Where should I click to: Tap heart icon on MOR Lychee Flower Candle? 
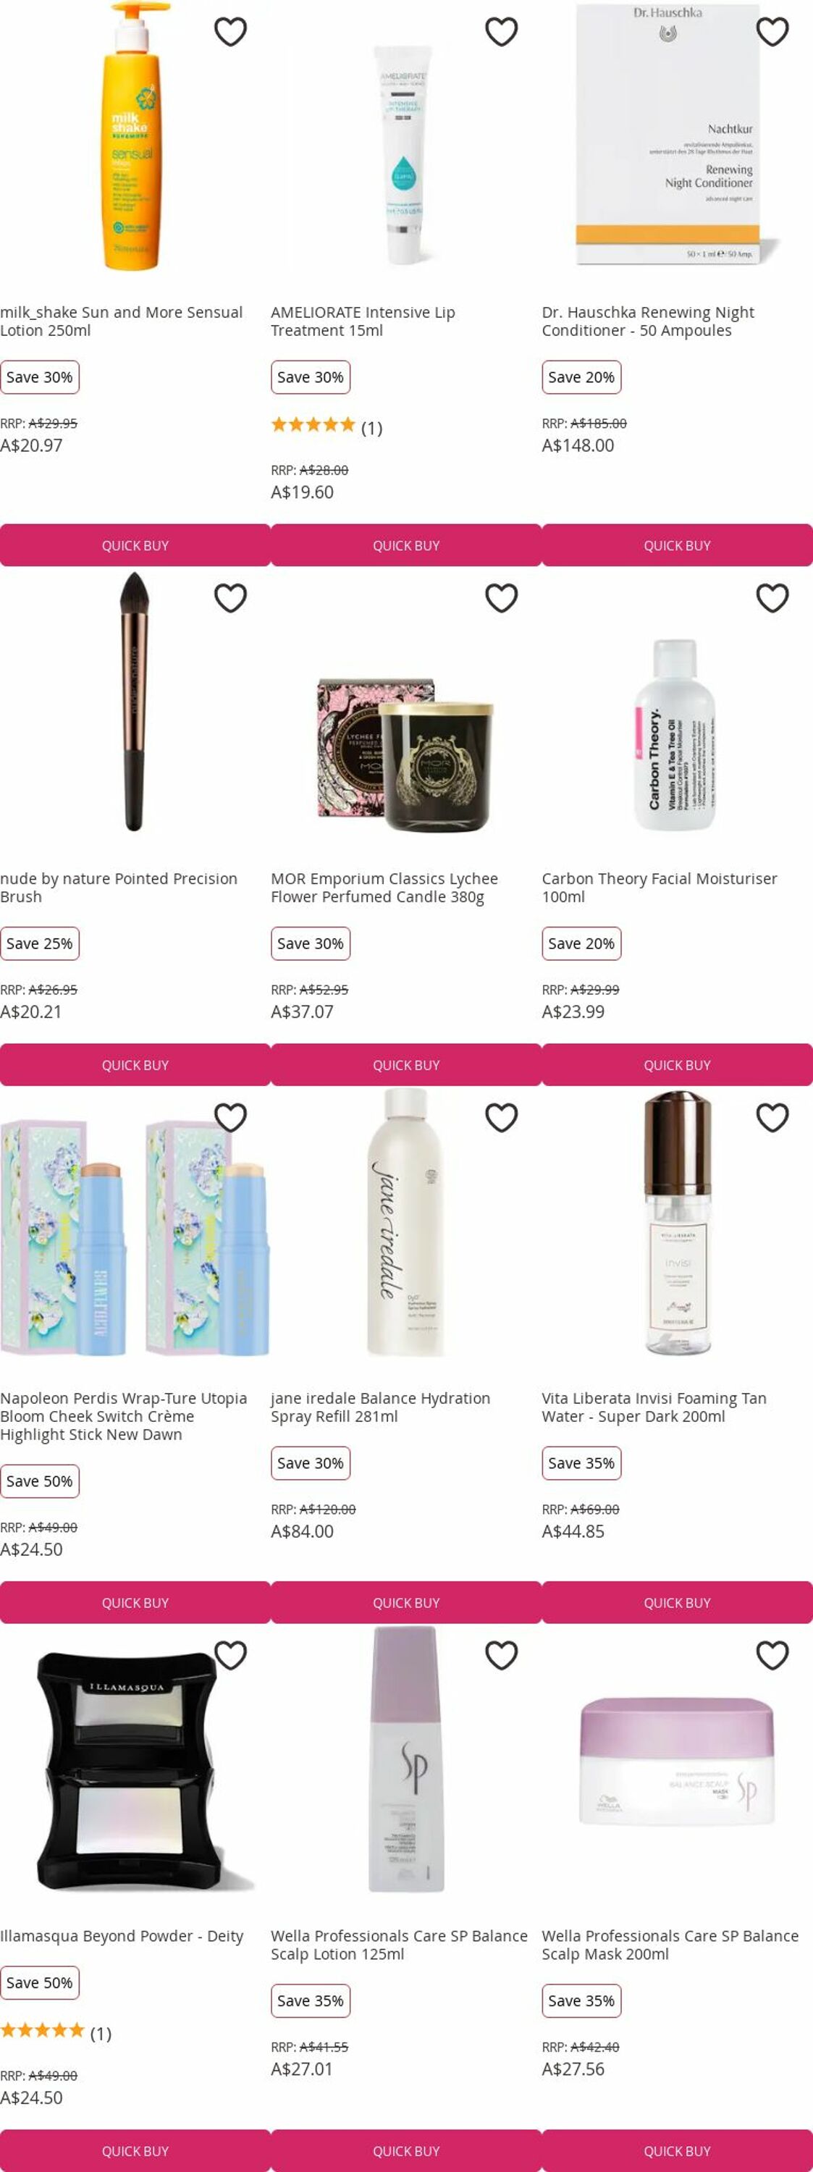point(501,598)
